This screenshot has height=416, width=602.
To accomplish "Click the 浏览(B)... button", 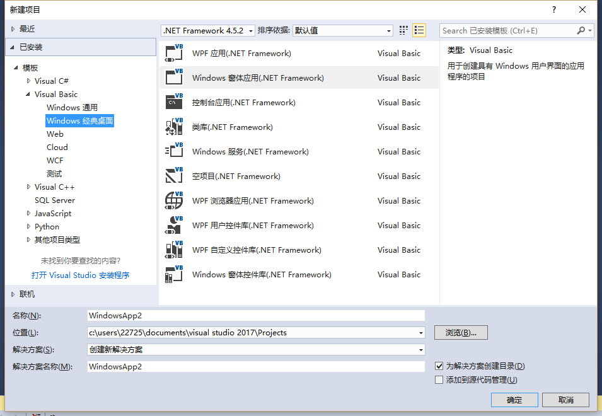I will (x=461, y=333).
